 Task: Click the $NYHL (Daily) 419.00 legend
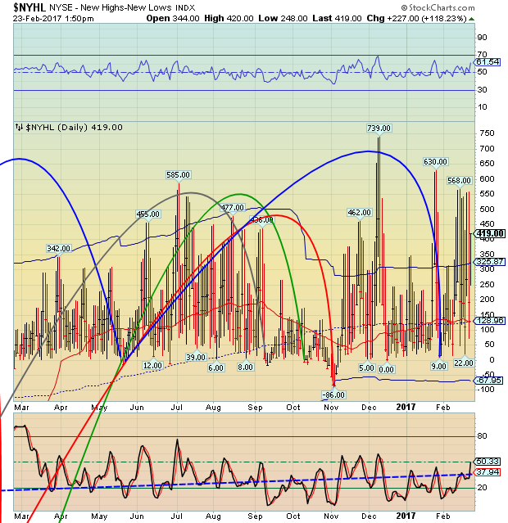pos(74,127)
